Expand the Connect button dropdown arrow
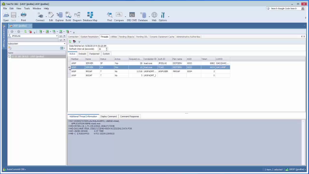The image size is (309, 174). tap(46, 17)
